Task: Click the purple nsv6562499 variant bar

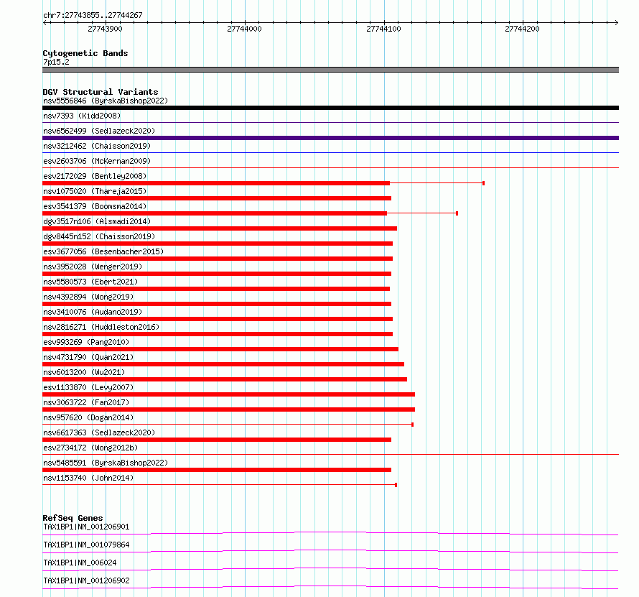Action: pyautogui.click(x=330, y=138)
